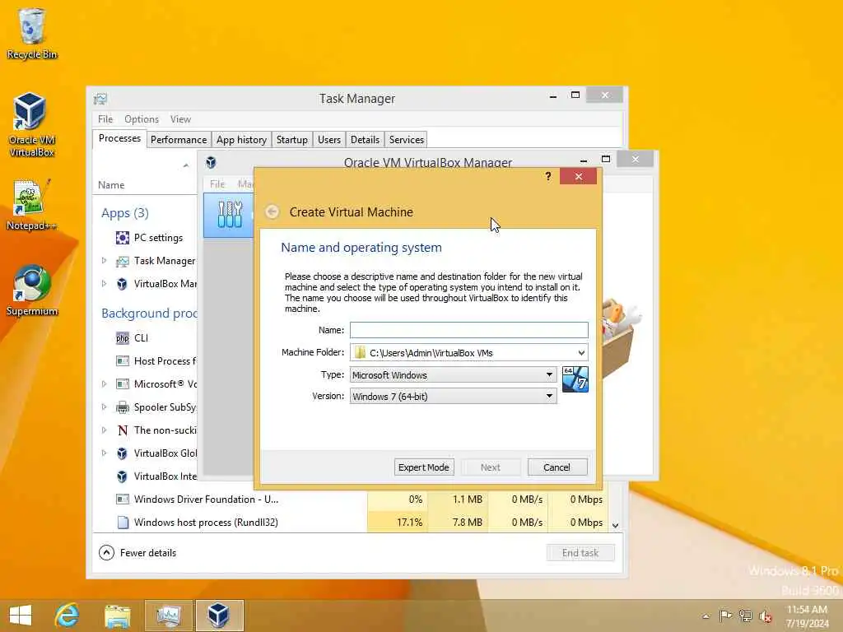Switch to the Startup tab
Screen dimensions: 843x632
click(x=292, y=140)
